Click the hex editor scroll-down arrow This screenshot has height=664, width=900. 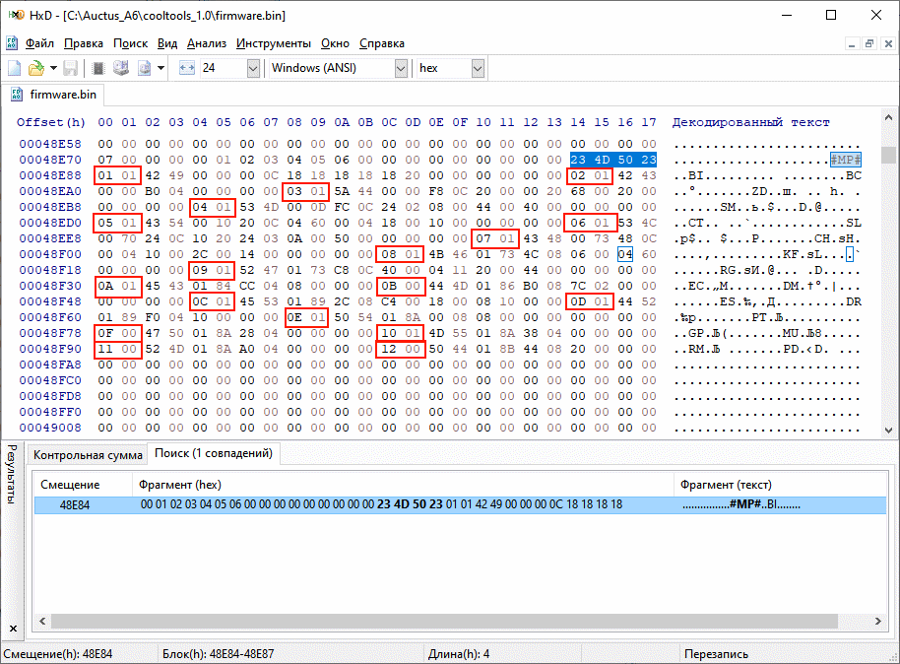[888, 431]
